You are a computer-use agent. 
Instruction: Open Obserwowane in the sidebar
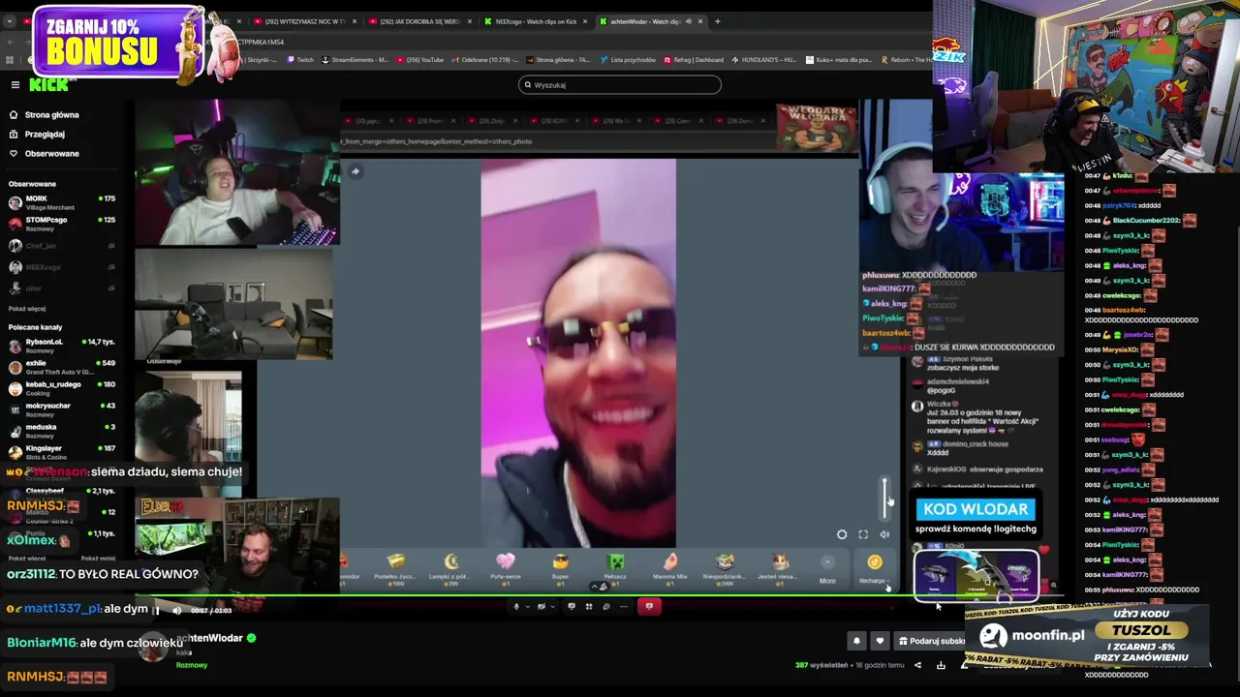pos(45,154)
